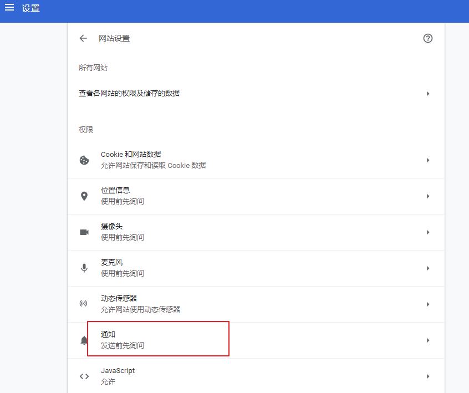This screenshot has width=469, height=393.
Task: Select the 动态传感器 sensor icon
Action: 84,304
